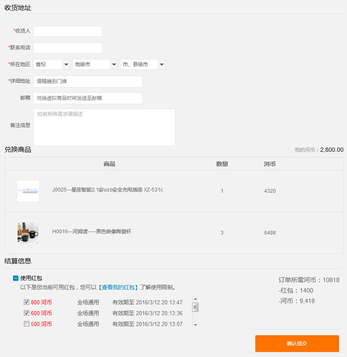Click red packet list scroll up arrow
Screen dimensions: 347x357
(195, 299)
